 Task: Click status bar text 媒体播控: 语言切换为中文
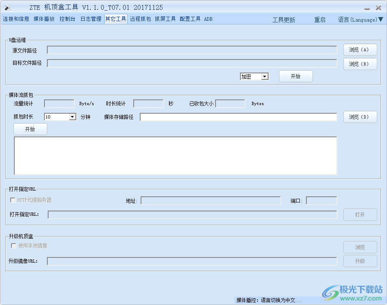269,300
